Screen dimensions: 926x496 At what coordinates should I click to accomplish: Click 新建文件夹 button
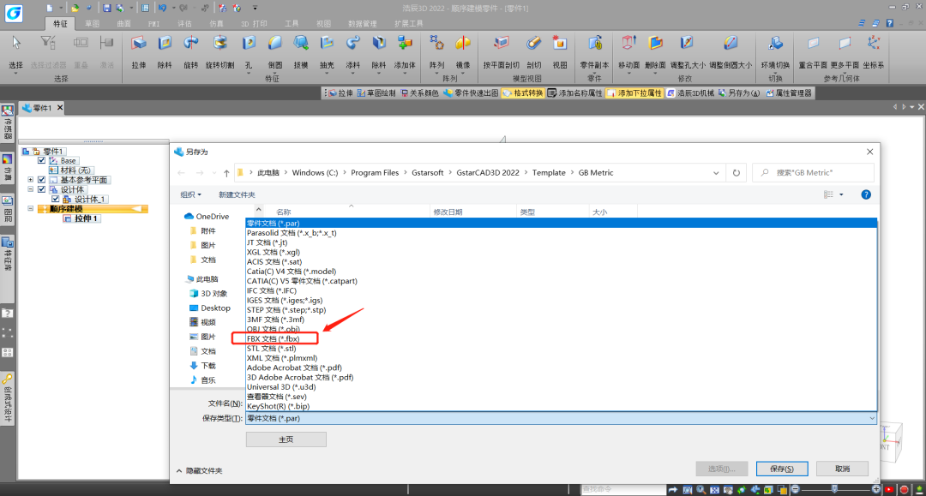(x=237, y=194)
